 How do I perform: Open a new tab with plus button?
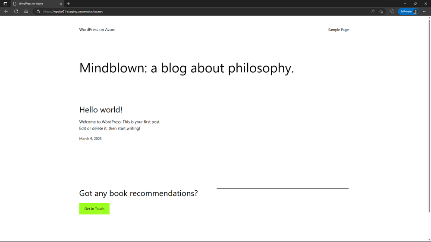(x=69, y=3)
